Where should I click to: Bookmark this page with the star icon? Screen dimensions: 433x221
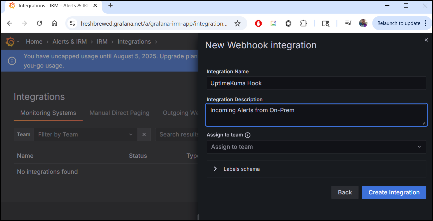pyautogui.click(x=237, y=23)
